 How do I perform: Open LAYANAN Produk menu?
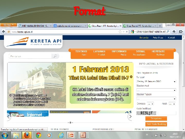99,53
